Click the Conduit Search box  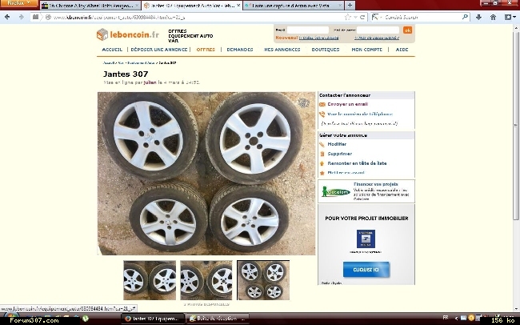pos(419,17)
